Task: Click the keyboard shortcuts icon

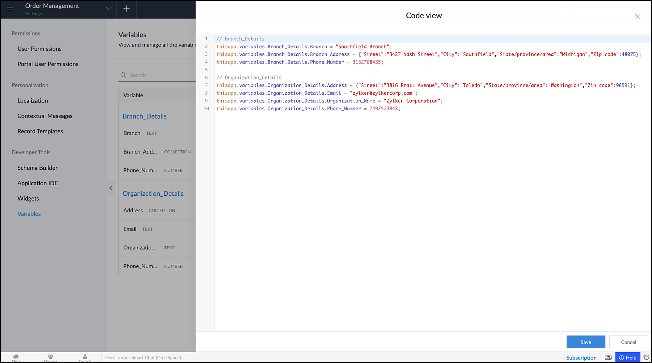Action: coord(608,357)
